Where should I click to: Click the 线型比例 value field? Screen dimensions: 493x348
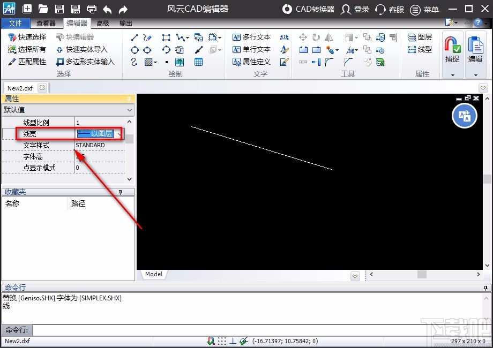100,123
